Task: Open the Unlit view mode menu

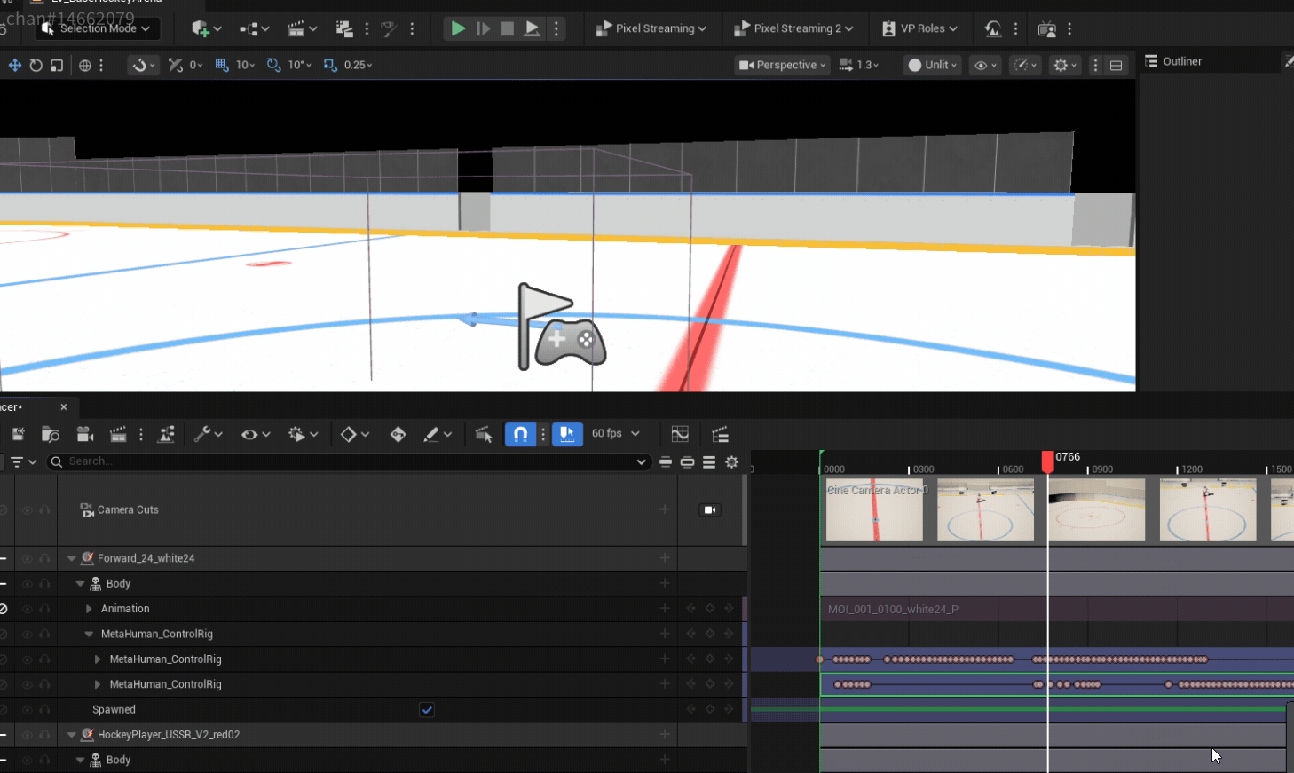Action: (933, 65)
